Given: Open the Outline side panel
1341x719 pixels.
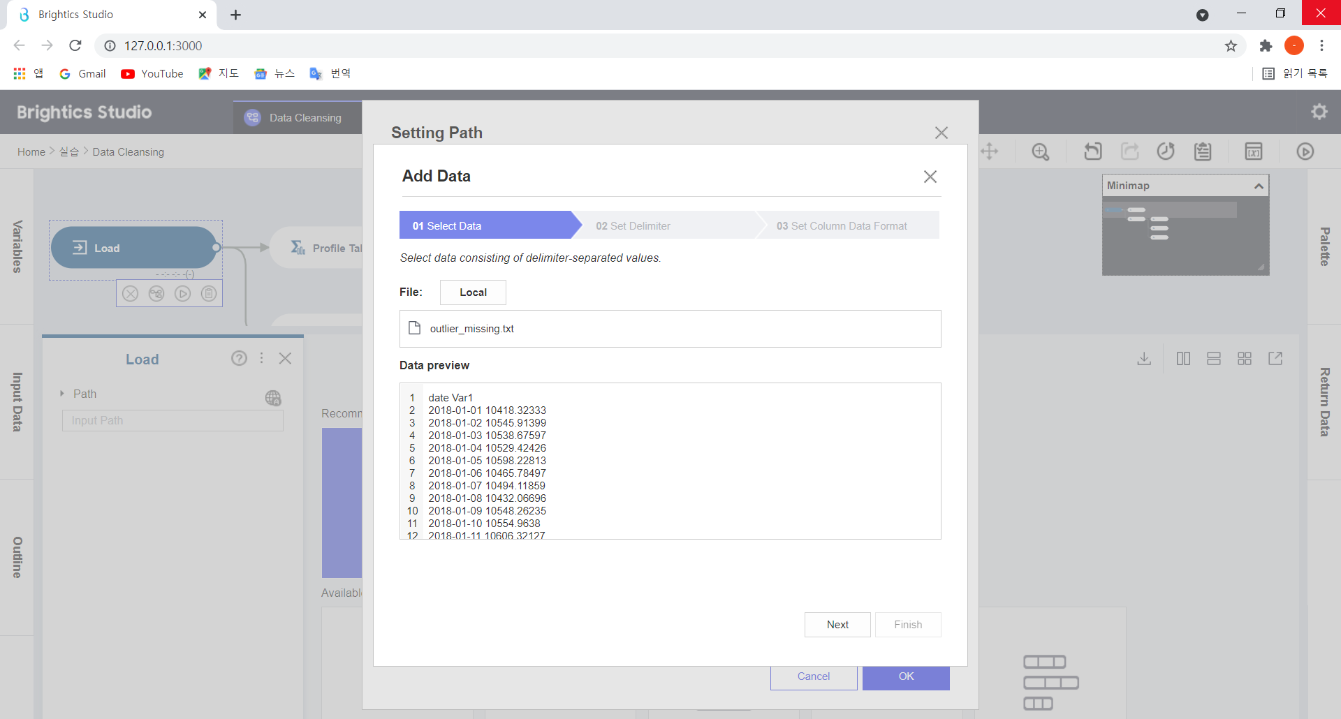Looking at the screenshot, I should 17,557.
